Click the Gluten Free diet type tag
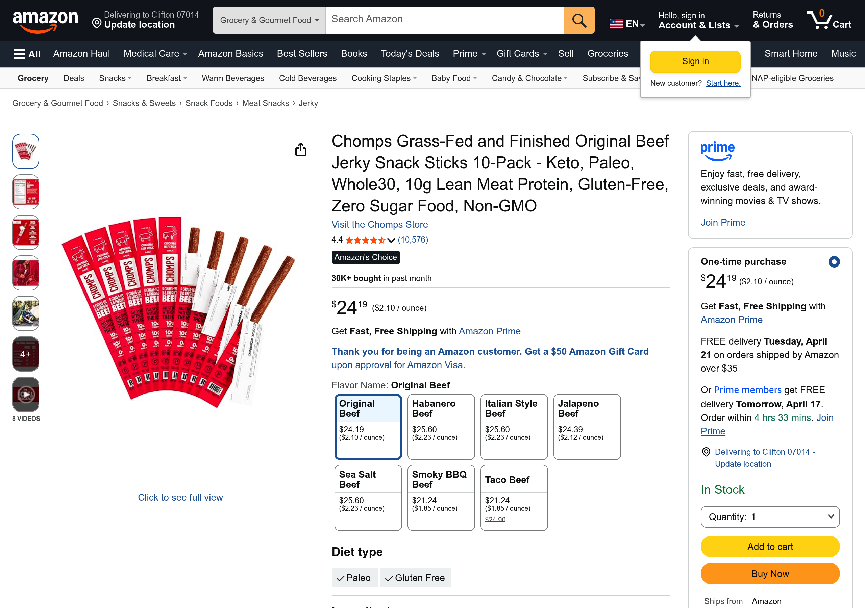 416,577
